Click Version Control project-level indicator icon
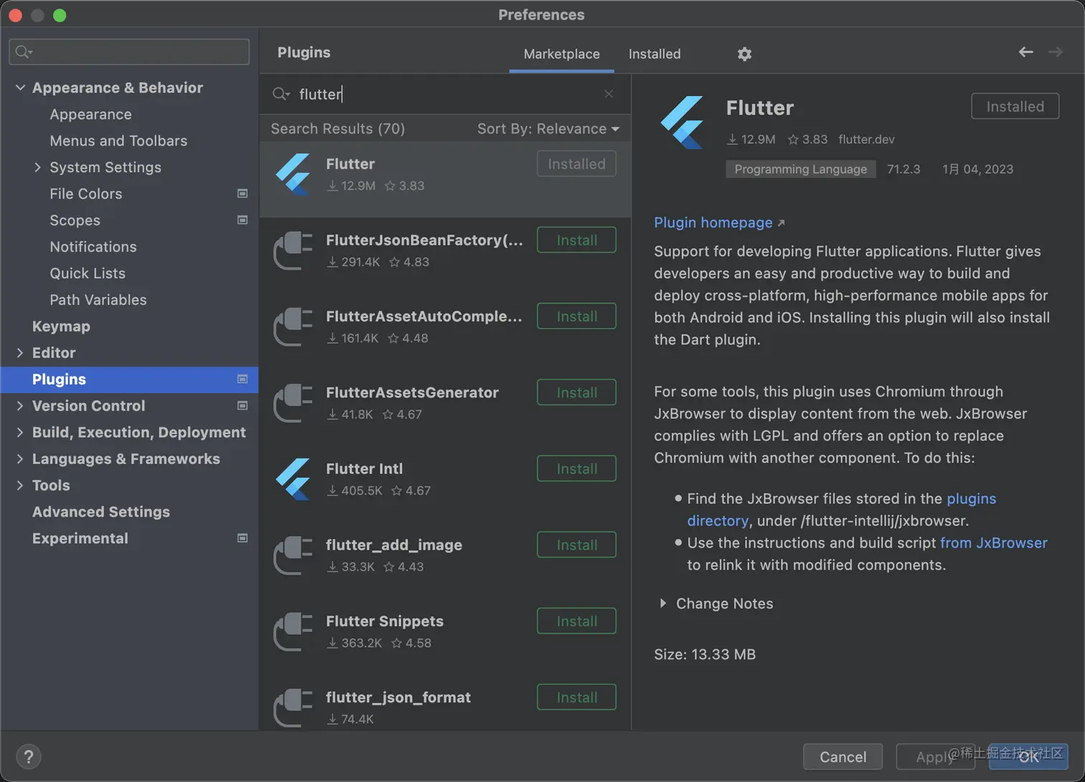This screenshot has width=1085, height=782. tap(243, 405)
